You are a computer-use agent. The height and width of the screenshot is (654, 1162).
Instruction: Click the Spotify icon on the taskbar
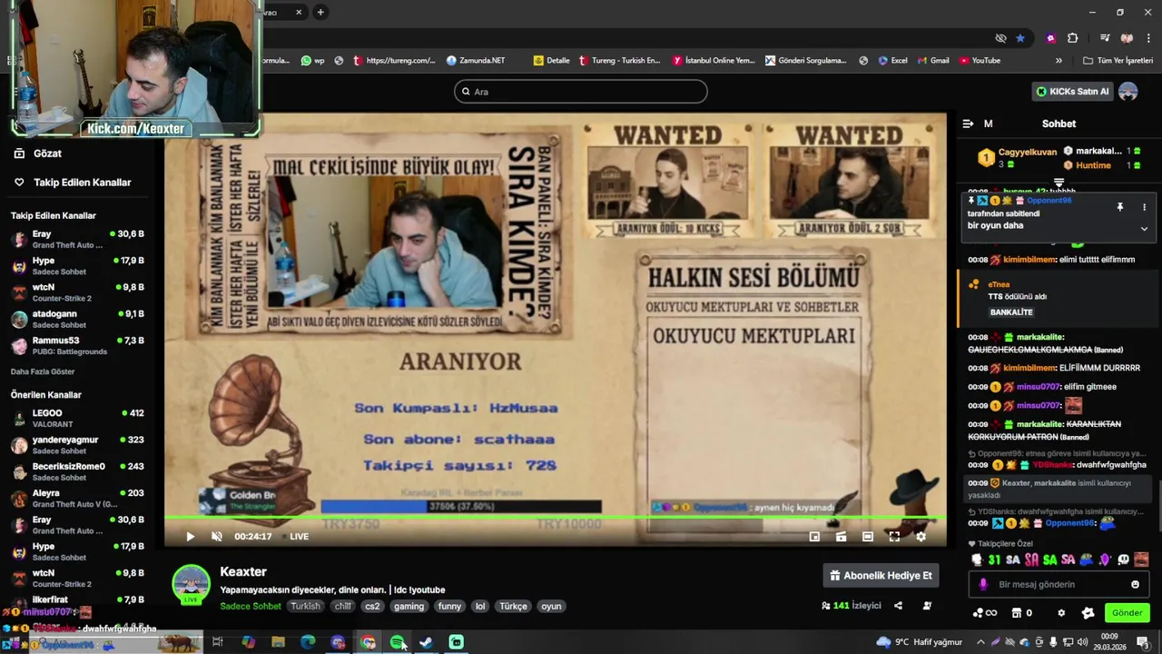pyautogui.click(x=397, y=642)
